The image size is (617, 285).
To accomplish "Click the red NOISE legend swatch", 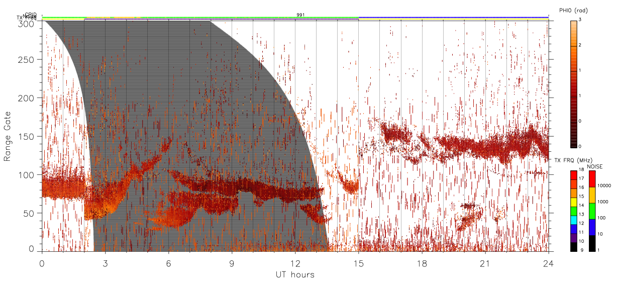I will point(592,178).
